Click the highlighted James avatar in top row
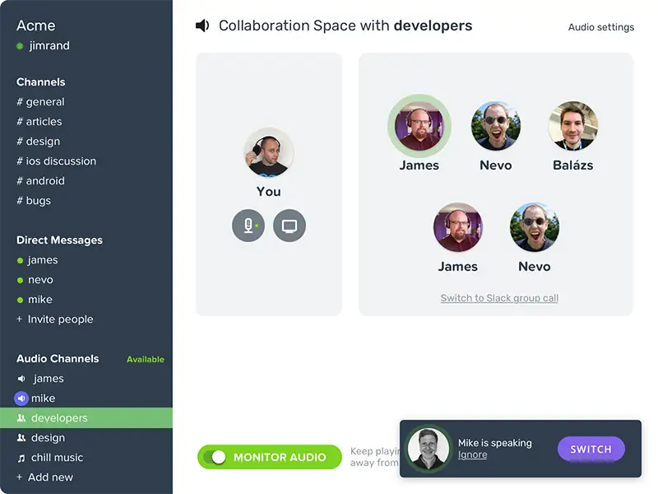The height and width of the screenshot is (494, 658). 419,126
